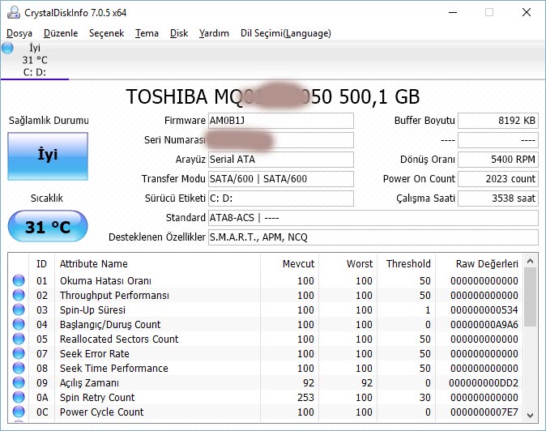Select the Okuma Hatası Oranı attribute name
The width and height of the screenshot is (546, 431).
pos(105,281)
